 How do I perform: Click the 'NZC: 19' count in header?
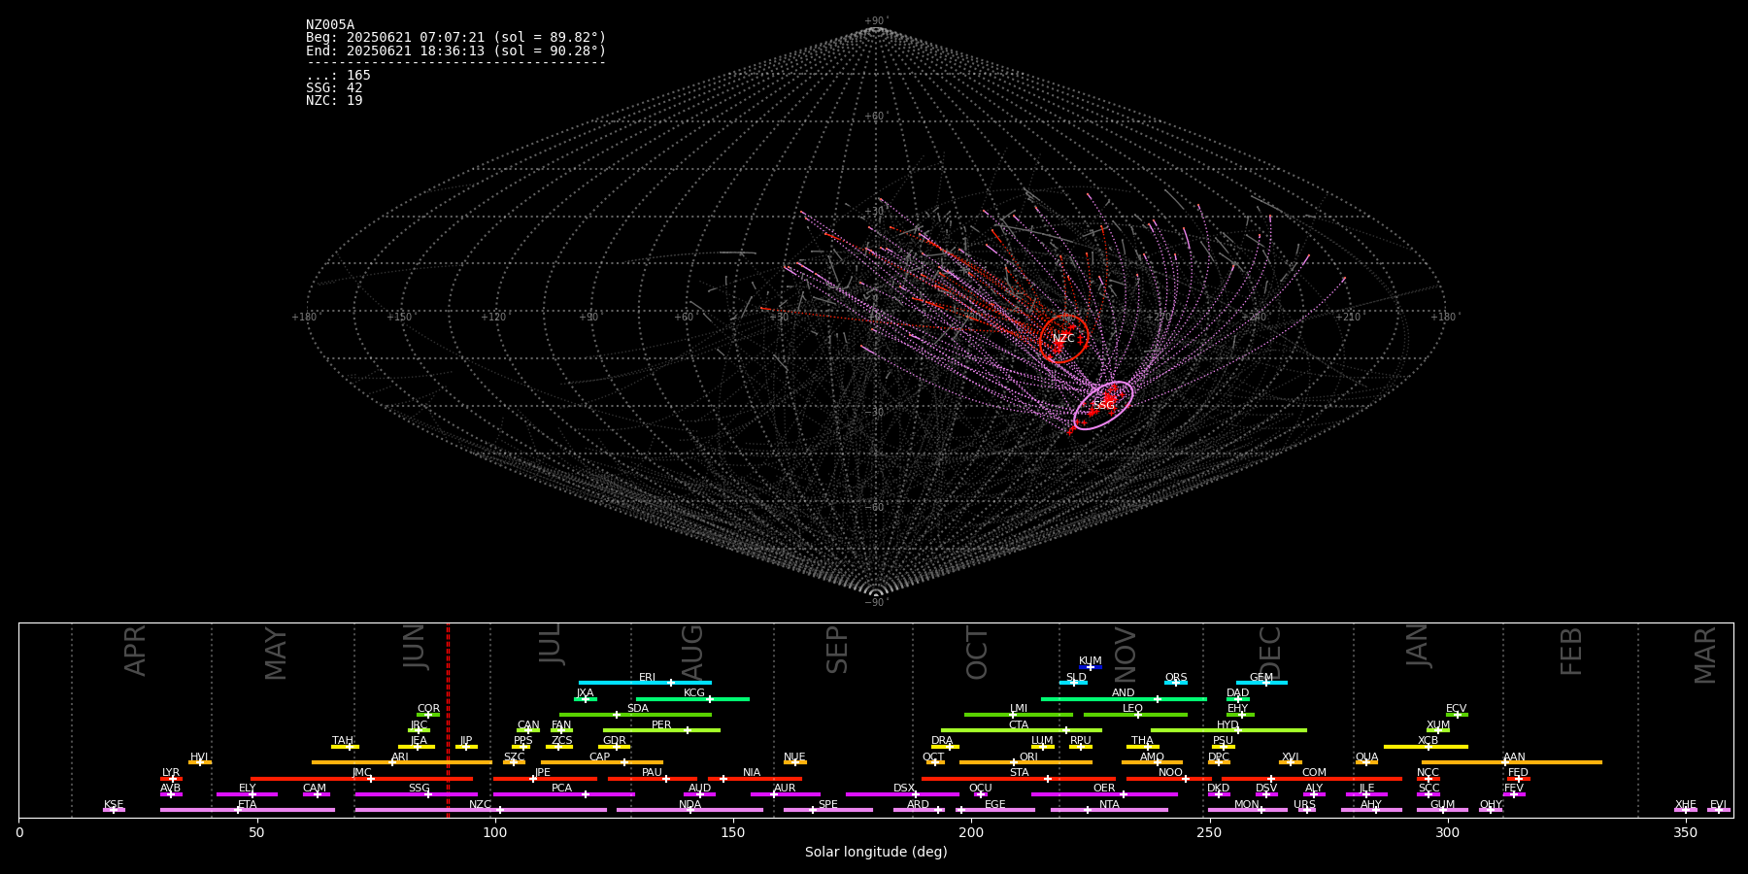334,101
